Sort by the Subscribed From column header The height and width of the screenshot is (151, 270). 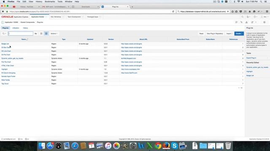pyautogui.click(x=183, y=39)
